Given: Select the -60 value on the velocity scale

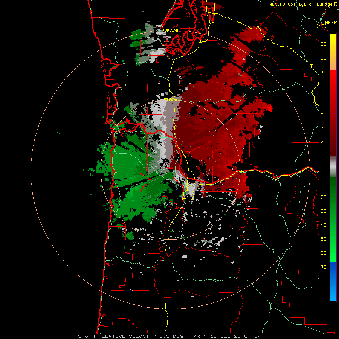Looking at the screenshot, I should point(322,253).
